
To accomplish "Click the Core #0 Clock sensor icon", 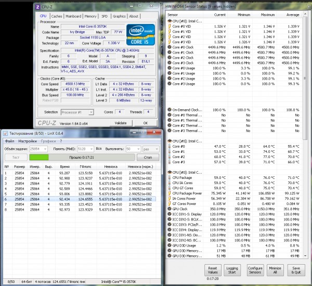I will pos(170,47).
